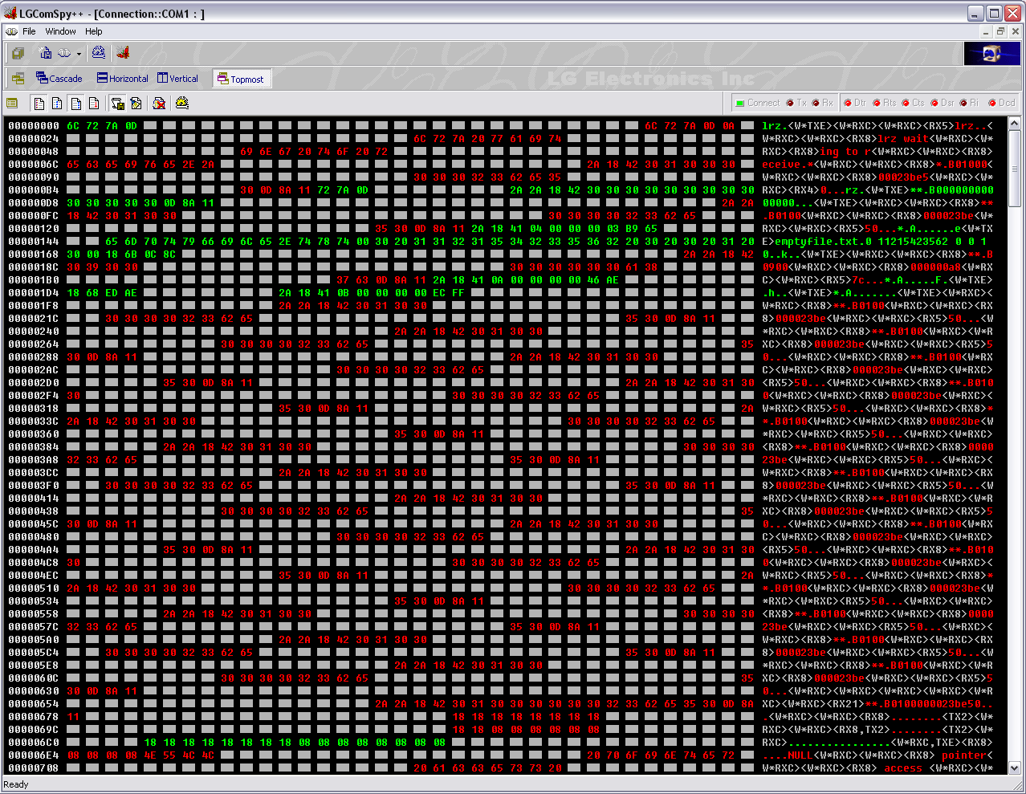Click address 00000144 row offset

[34, 242]
